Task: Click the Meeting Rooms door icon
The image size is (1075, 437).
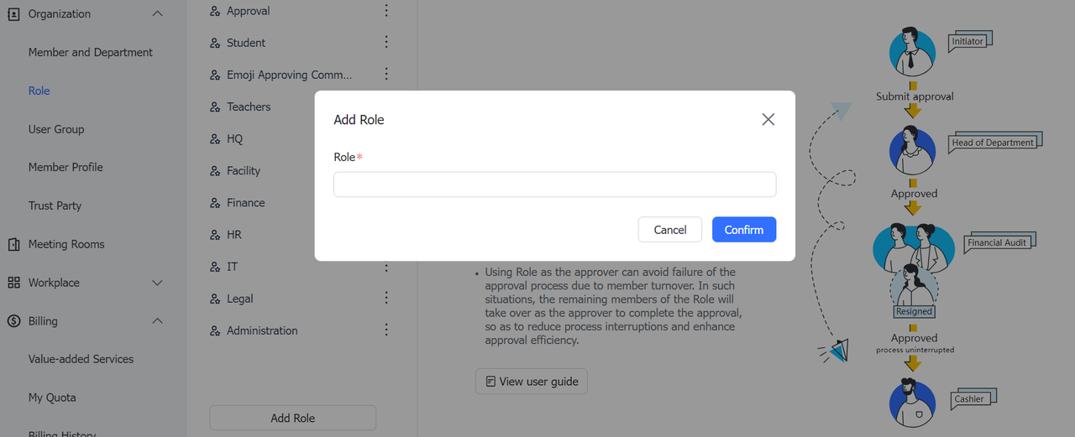Action: click(13, 244)
